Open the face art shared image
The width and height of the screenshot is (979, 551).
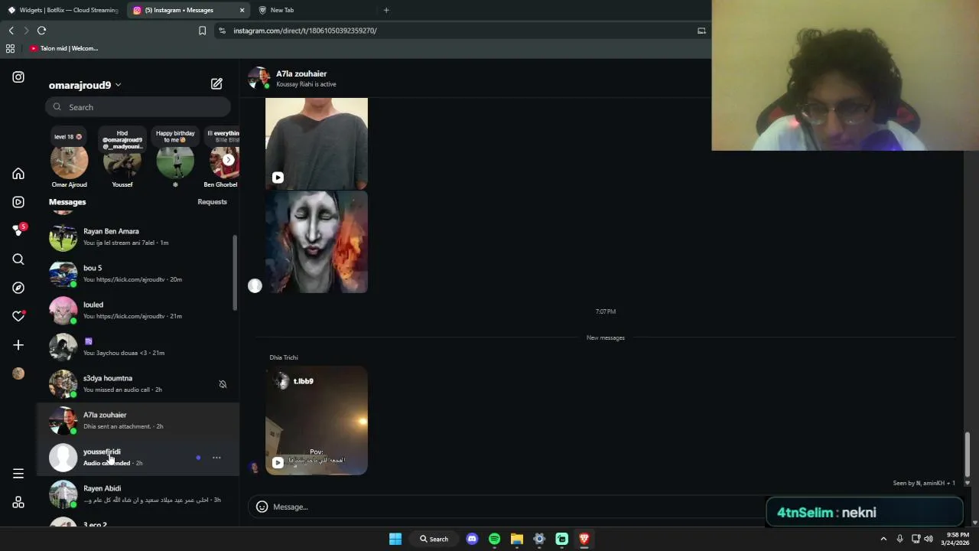[x=316, y=243]
